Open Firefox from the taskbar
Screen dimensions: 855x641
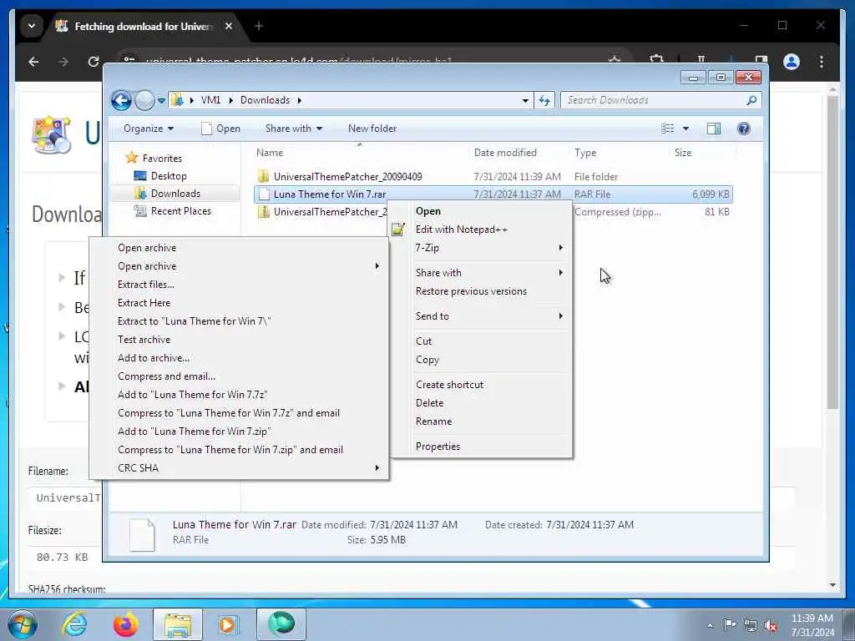125,624
